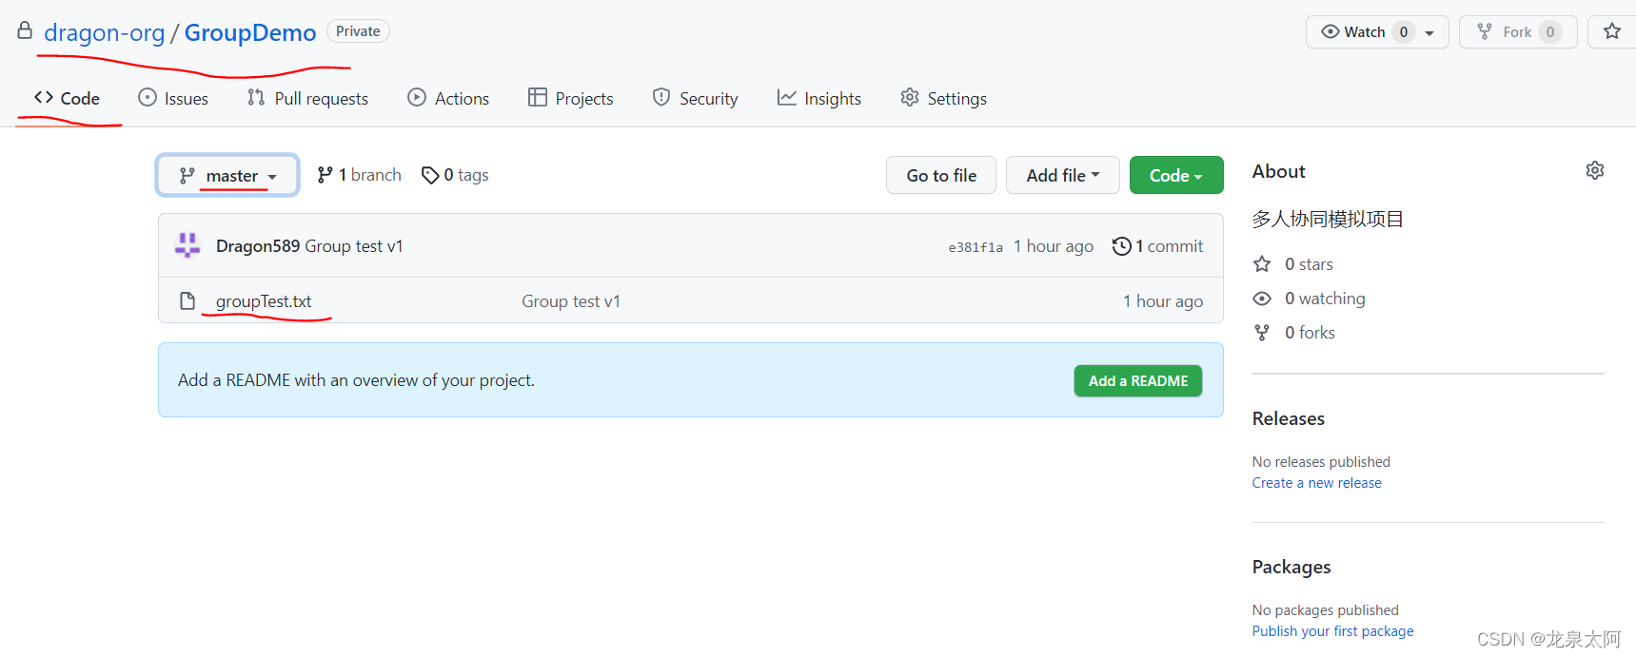This screenshot has height=657, width=1636.
Task: Expand the master branch dropdown
Action: tap(227, 175)
